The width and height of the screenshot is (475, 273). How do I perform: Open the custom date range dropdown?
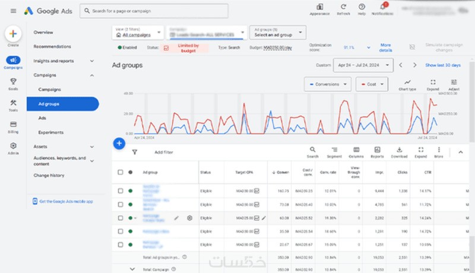[363, 65]
